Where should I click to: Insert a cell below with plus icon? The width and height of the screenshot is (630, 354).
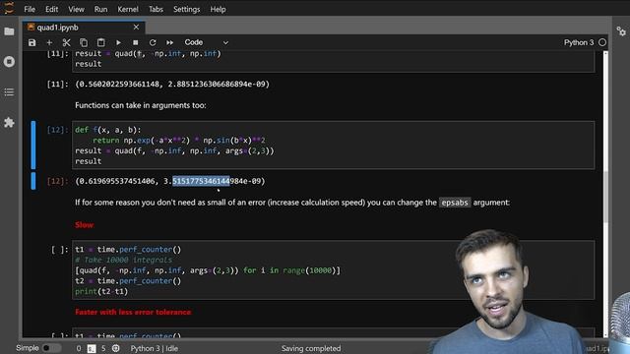(x=49, y=42)
